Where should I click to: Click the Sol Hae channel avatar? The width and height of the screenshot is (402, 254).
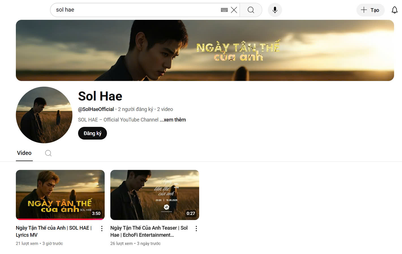[44, 115]
